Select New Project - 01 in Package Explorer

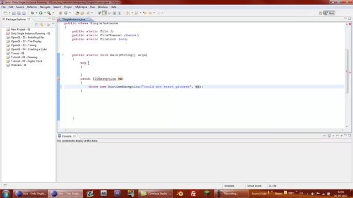coord(20,29)
